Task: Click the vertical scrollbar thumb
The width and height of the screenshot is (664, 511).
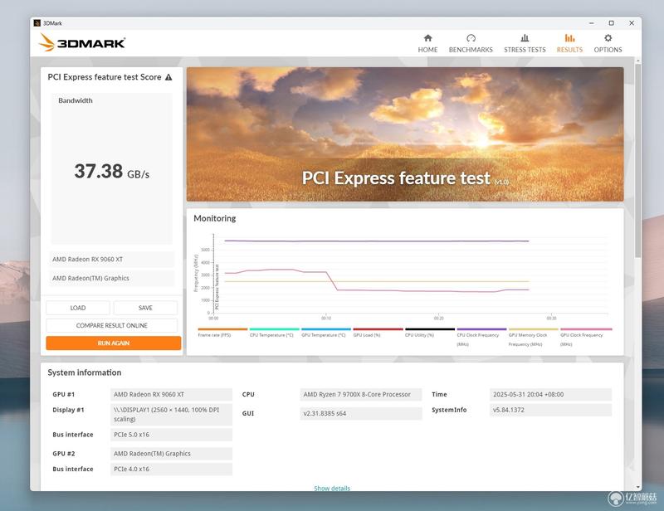Action: pos(637,161)
